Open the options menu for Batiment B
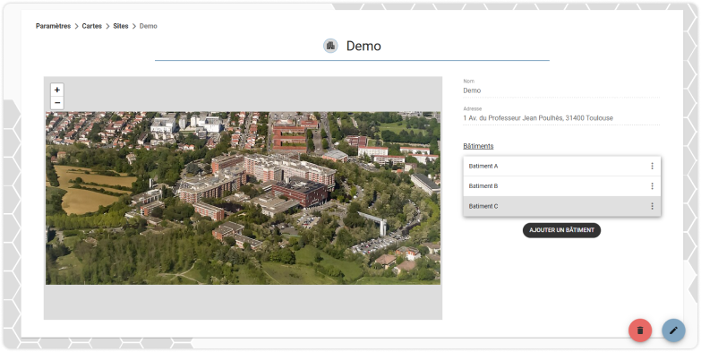The image size is (701, 352). [652, 186]
